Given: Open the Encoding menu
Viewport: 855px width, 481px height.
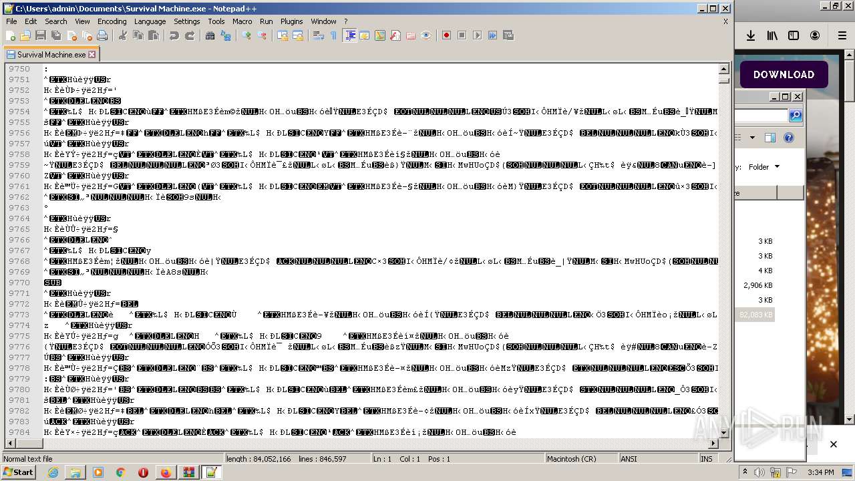Looking at the screenshot, I should (112, 21).
